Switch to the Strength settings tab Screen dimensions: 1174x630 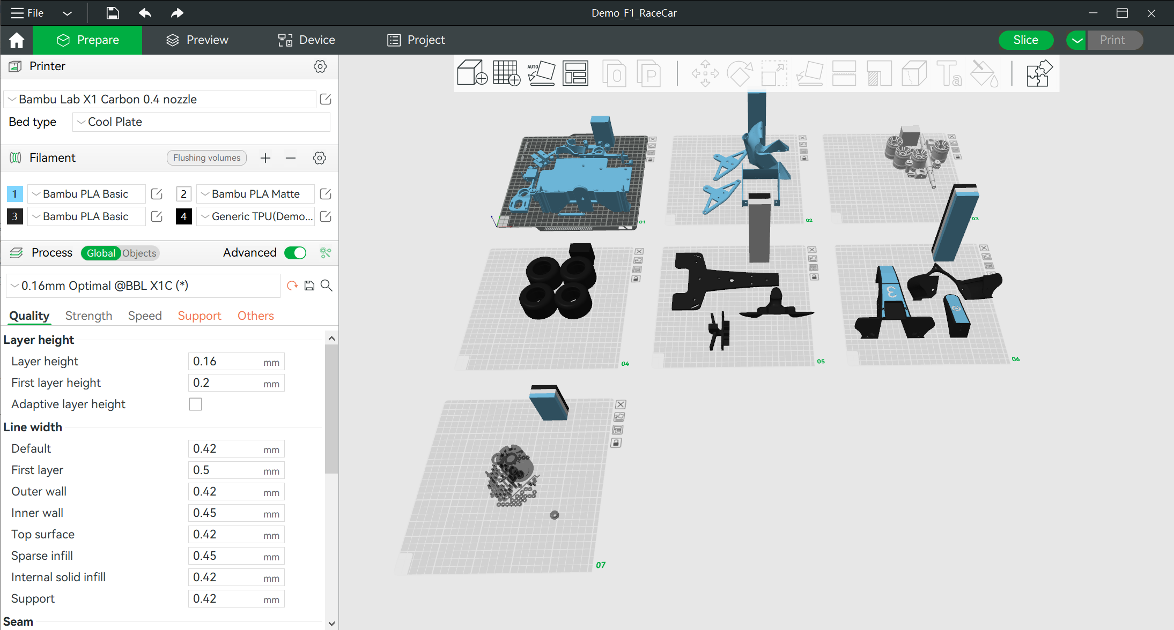pos(88,316)
